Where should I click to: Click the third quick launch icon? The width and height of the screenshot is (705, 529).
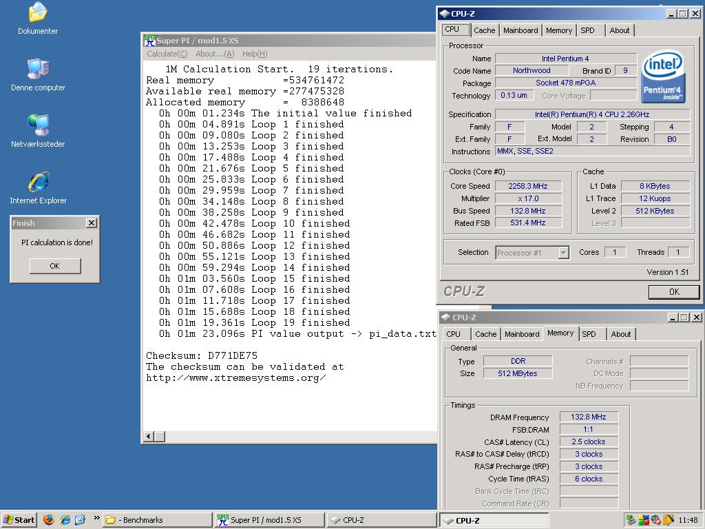click(x=80, y=519)
